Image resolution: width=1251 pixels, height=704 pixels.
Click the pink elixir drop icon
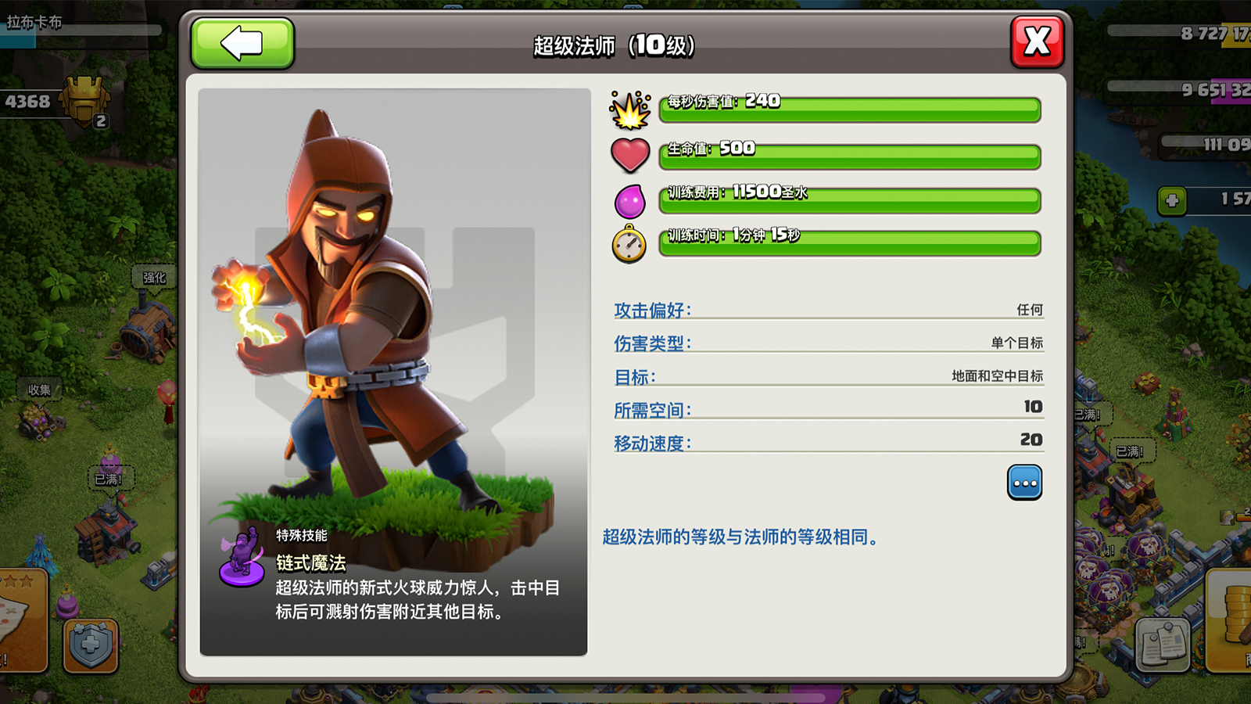pos(630,201)
